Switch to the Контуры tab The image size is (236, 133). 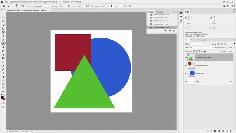(202, 40)
